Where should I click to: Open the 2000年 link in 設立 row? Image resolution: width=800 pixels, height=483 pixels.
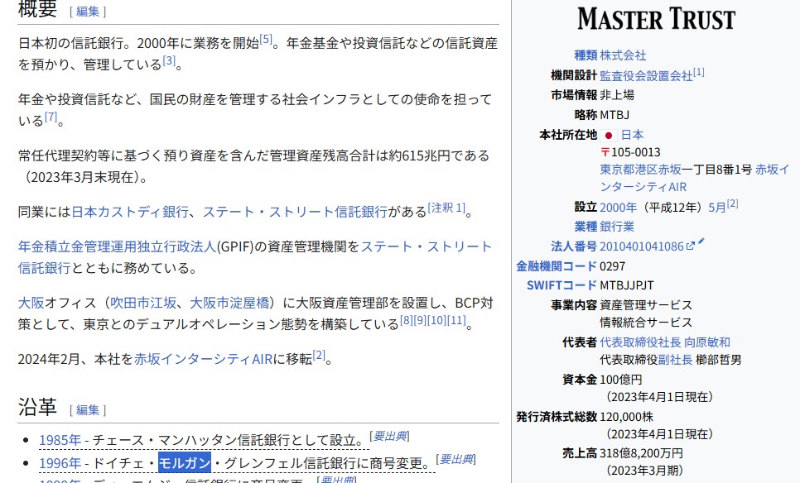click(618, 208)
